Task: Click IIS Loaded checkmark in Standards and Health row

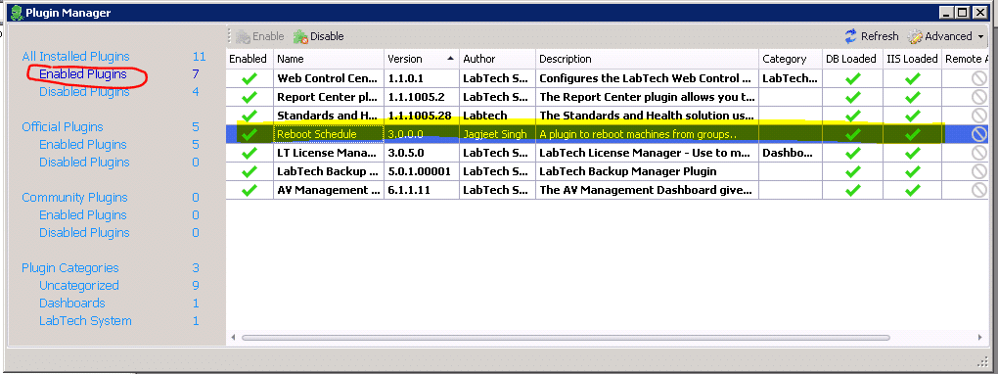Action: tap(913, 116)
